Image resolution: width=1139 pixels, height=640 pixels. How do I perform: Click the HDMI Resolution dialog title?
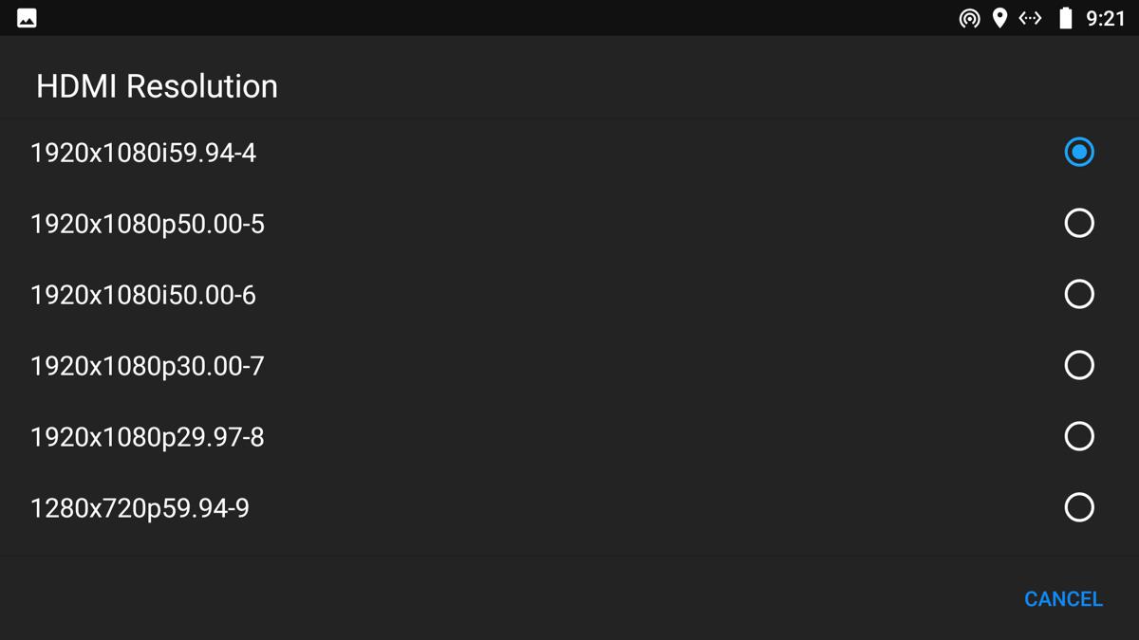point(157,86)
